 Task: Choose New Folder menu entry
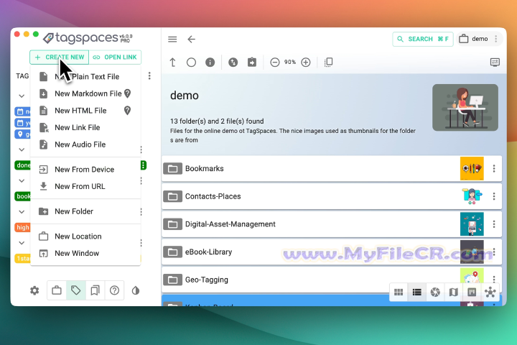pos(85,211)
